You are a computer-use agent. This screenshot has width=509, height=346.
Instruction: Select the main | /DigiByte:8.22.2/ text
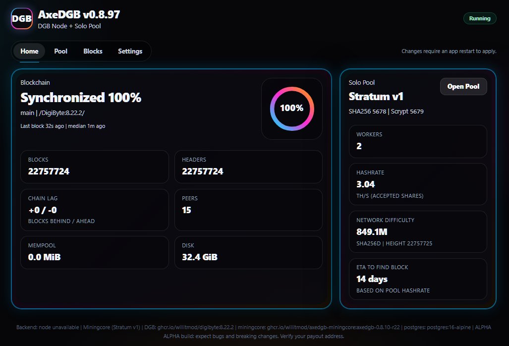(53, 113)
